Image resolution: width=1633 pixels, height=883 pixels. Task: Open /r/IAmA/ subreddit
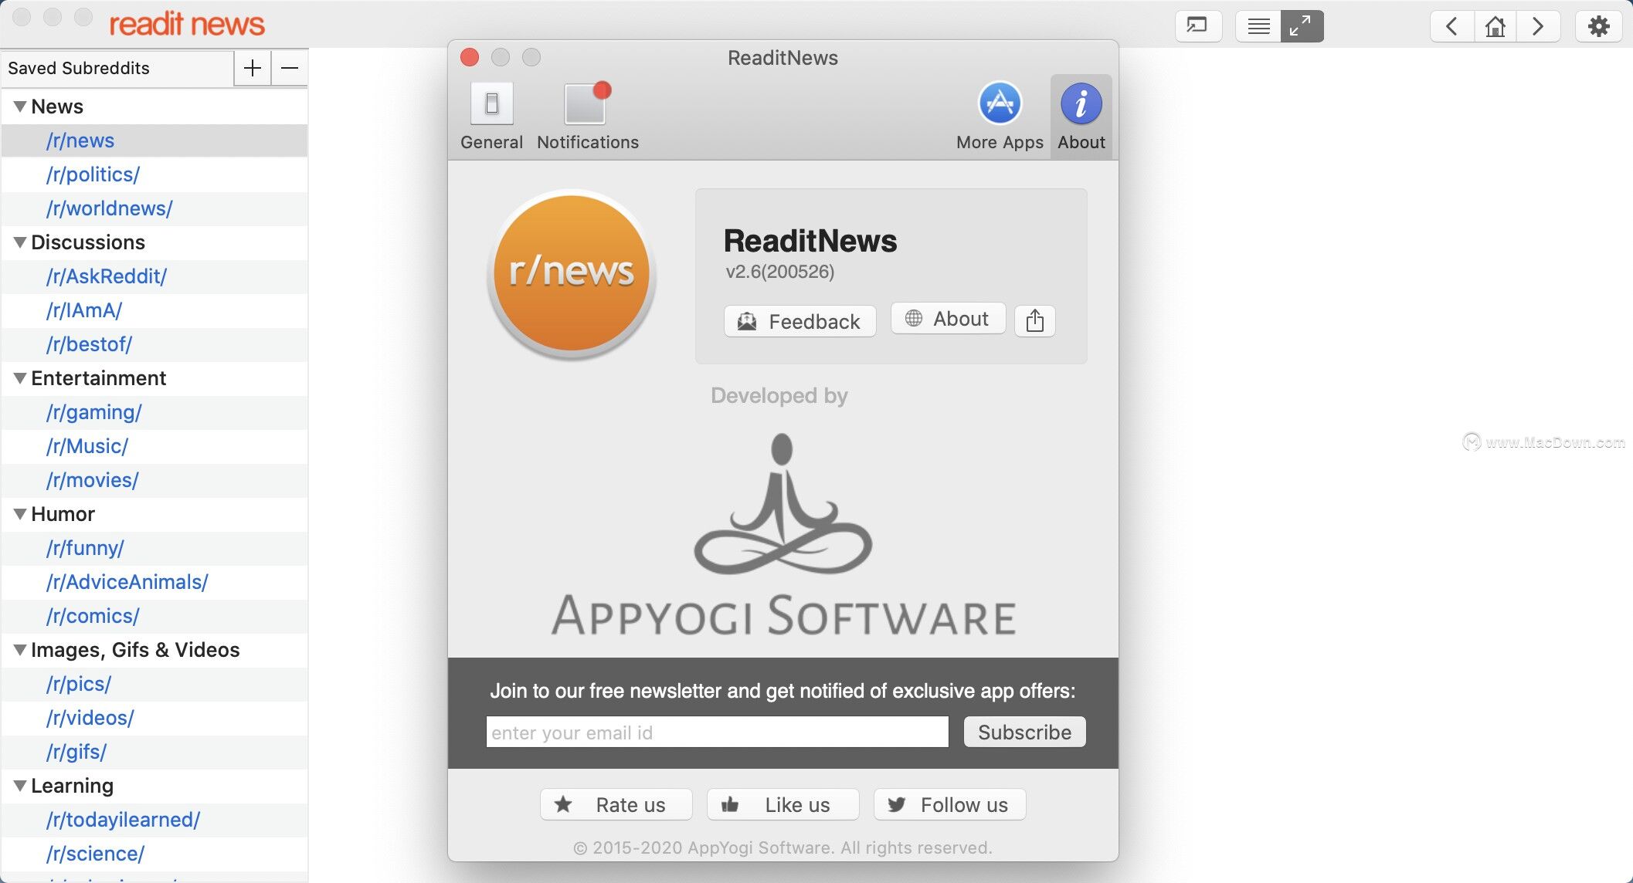154,310
